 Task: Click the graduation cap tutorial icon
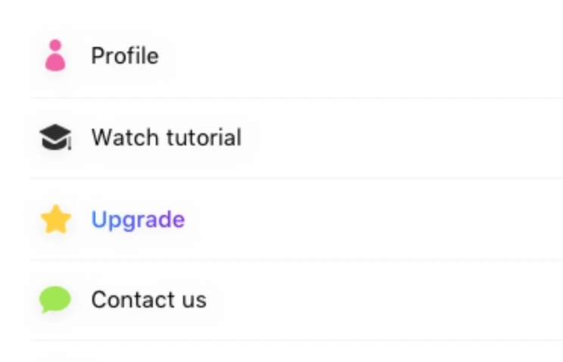[55, 138]
